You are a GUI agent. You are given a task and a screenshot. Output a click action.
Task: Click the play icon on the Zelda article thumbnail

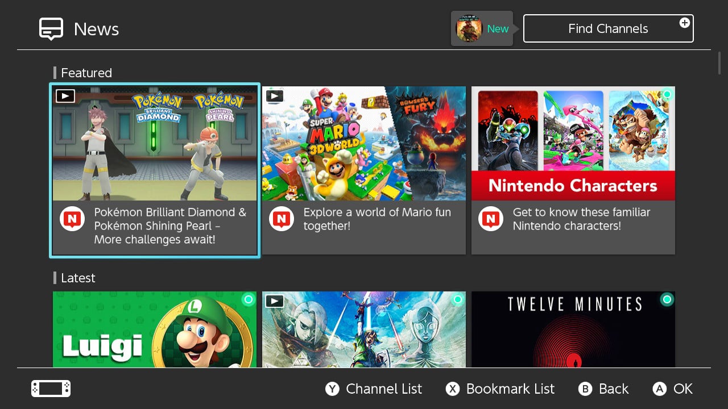(x=274, y=301)
